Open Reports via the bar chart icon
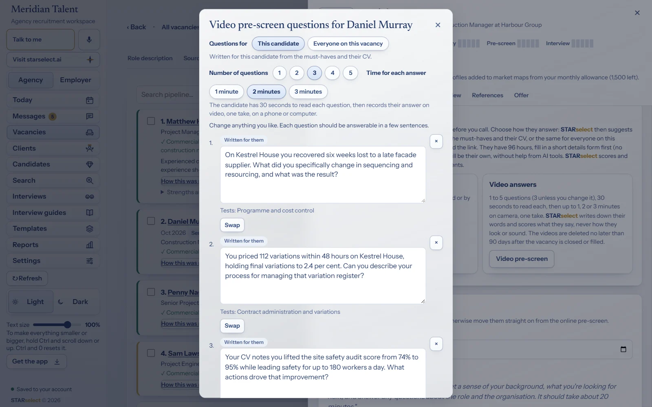 pyautogui.click(x=90, y=245)
